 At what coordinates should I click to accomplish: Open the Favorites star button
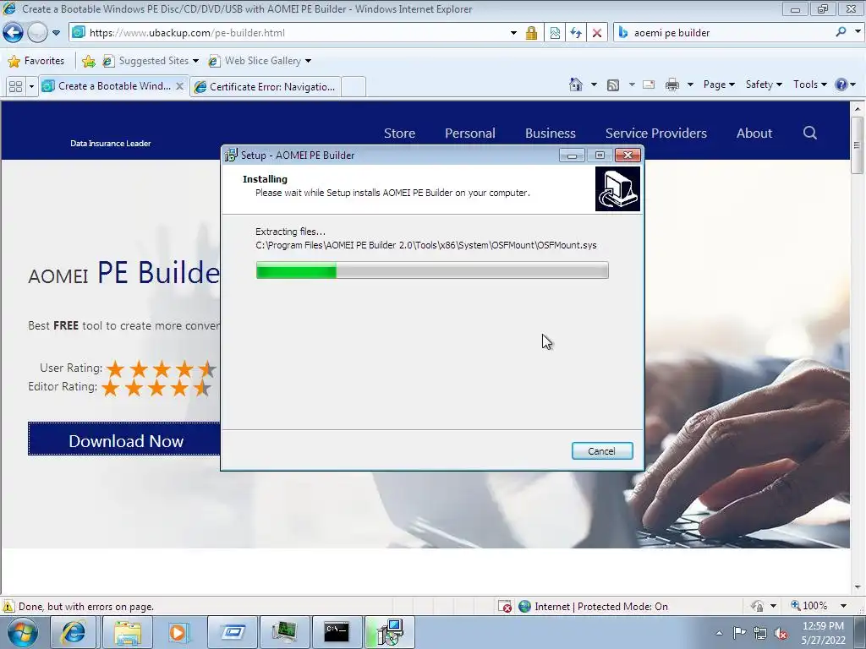tap(37, 61)
